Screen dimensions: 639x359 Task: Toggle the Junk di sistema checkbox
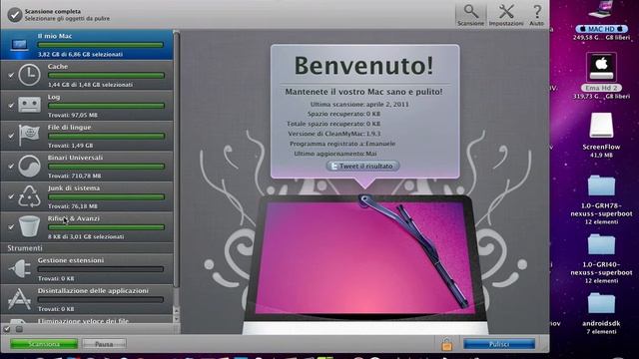[11, 196]
